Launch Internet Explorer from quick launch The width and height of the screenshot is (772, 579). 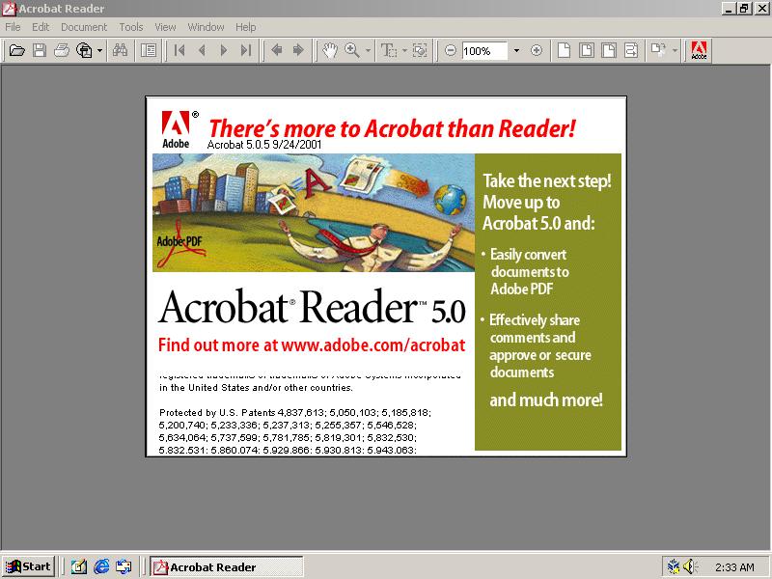coord(101,567)
